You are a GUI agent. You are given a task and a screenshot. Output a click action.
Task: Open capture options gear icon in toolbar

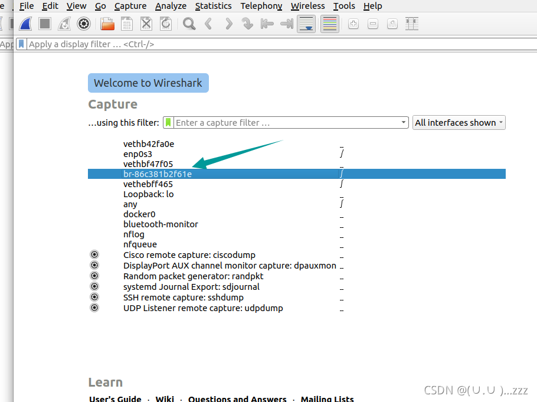click(84, 24)
